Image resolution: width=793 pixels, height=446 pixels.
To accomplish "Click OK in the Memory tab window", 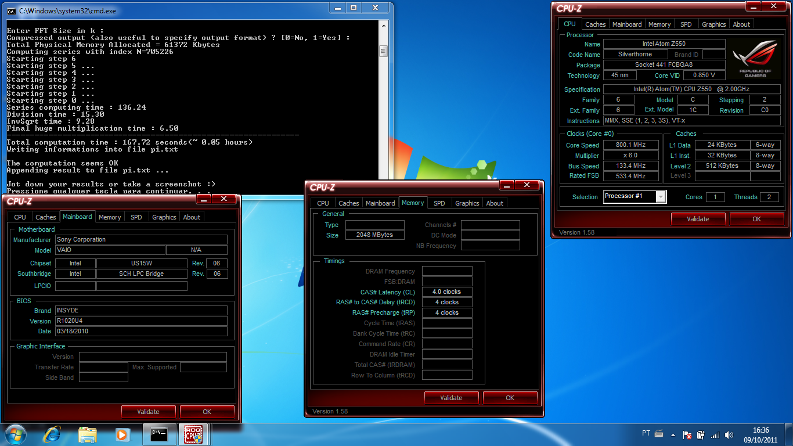I will click(x=510, y=398).
